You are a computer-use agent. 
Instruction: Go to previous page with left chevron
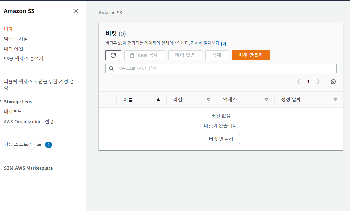pyautogui.click(x=299, y=82)
